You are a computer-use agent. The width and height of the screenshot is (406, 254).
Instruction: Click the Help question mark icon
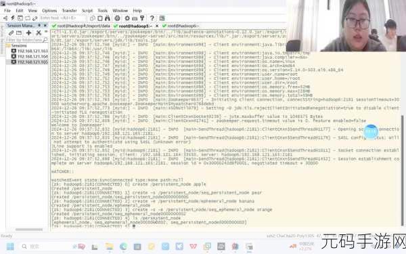click(152, 18)
